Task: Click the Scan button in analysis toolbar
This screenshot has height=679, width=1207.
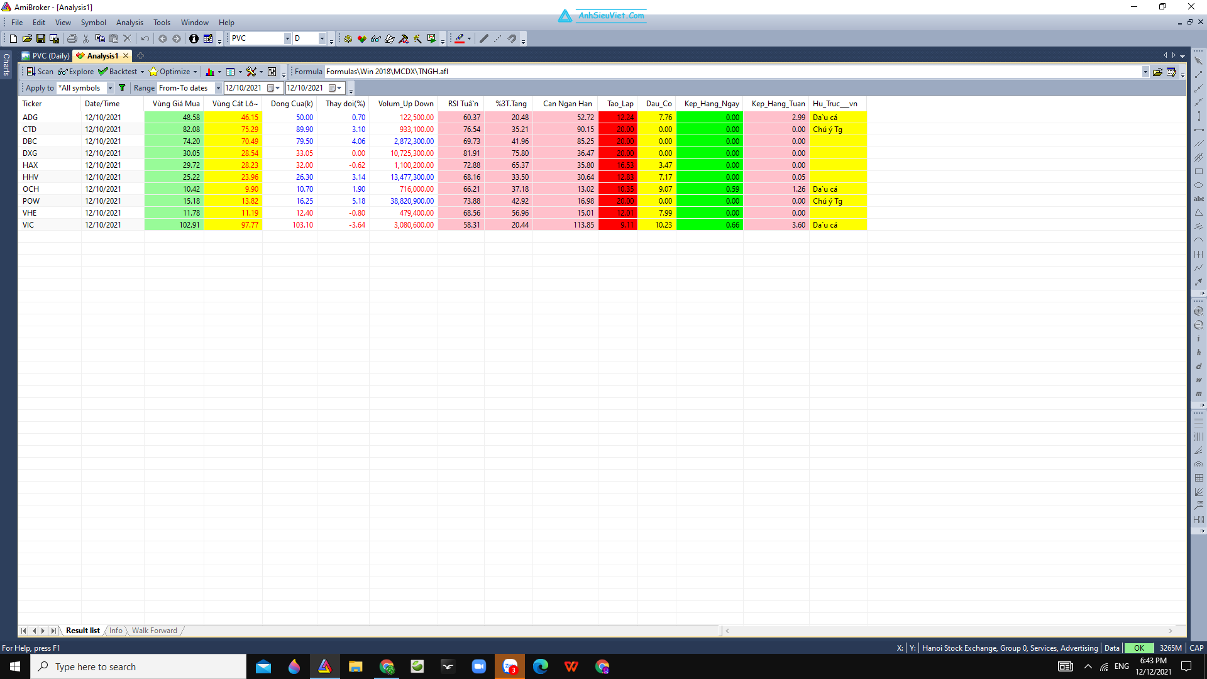Action: (x=40, y=72)
